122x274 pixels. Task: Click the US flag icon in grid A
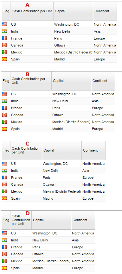(4, 24)
